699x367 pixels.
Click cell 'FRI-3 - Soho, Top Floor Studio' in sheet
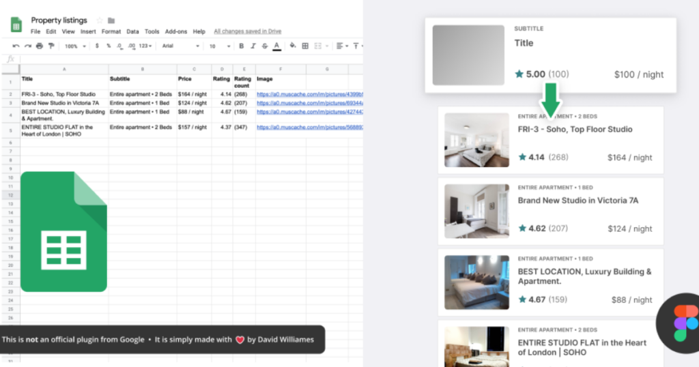(x=64, y=94)
